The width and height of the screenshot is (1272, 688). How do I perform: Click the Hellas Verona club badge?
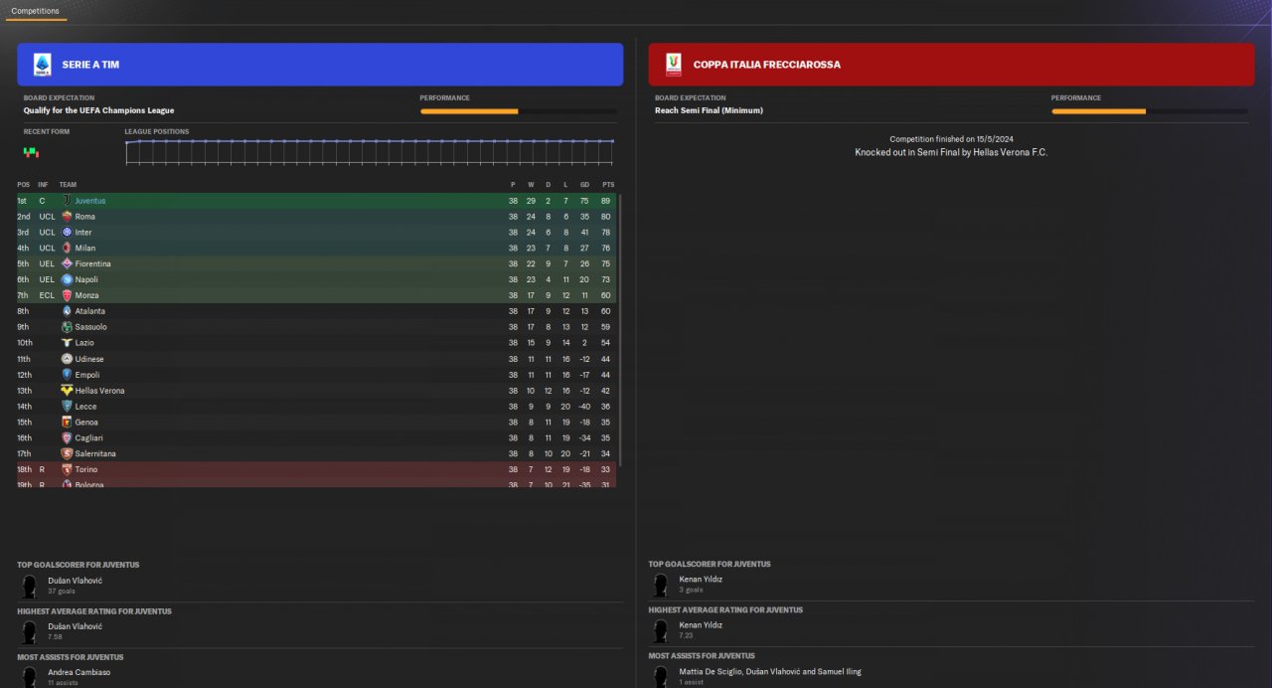67,391
